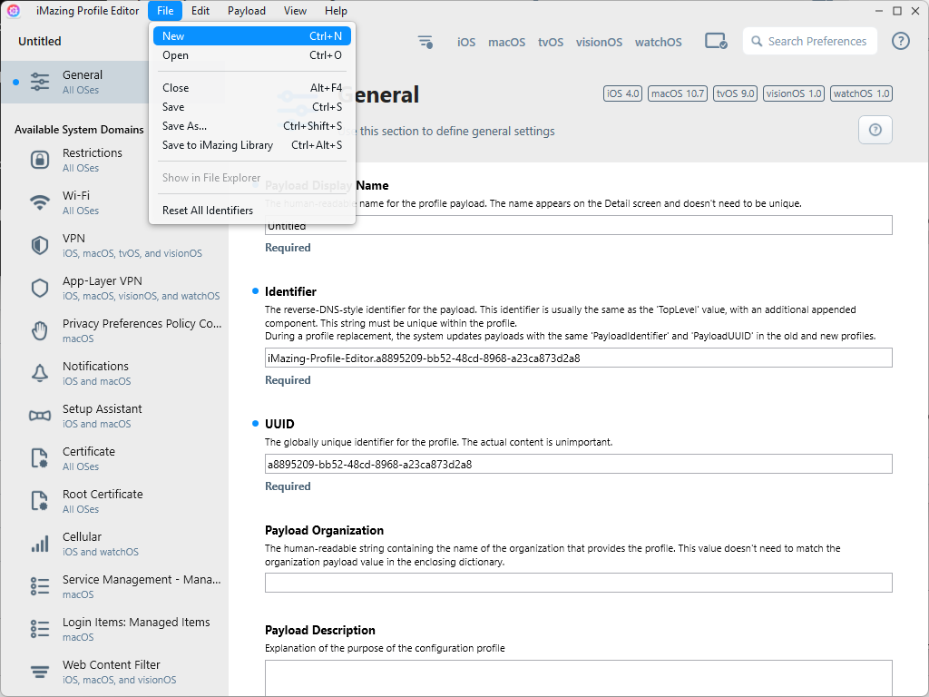Choose Reset All Identifiers
Screen dimensions: 929x697
(252, 211)
